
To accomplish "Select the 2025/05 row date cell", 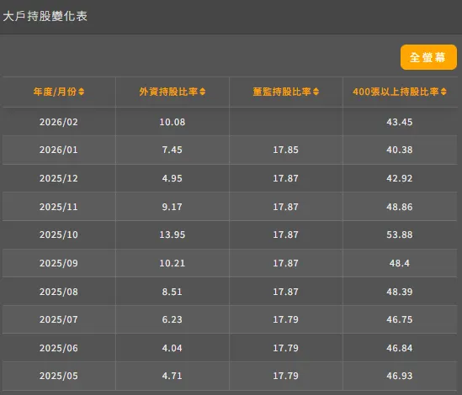I will [59, 376].
